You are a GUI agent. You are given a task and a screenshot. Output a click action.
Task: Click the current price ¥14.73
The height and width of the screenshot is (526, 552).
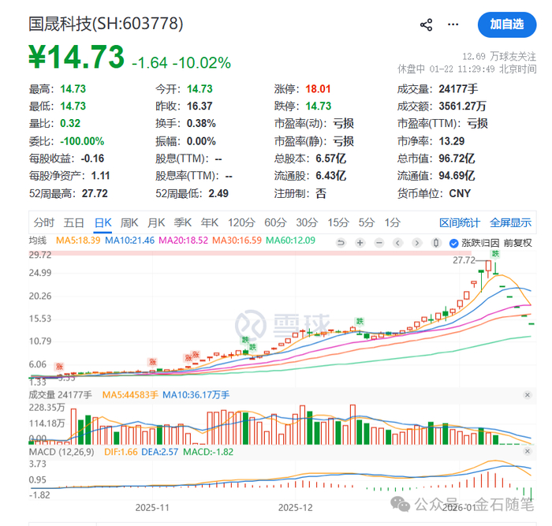(x=76, y=57)
